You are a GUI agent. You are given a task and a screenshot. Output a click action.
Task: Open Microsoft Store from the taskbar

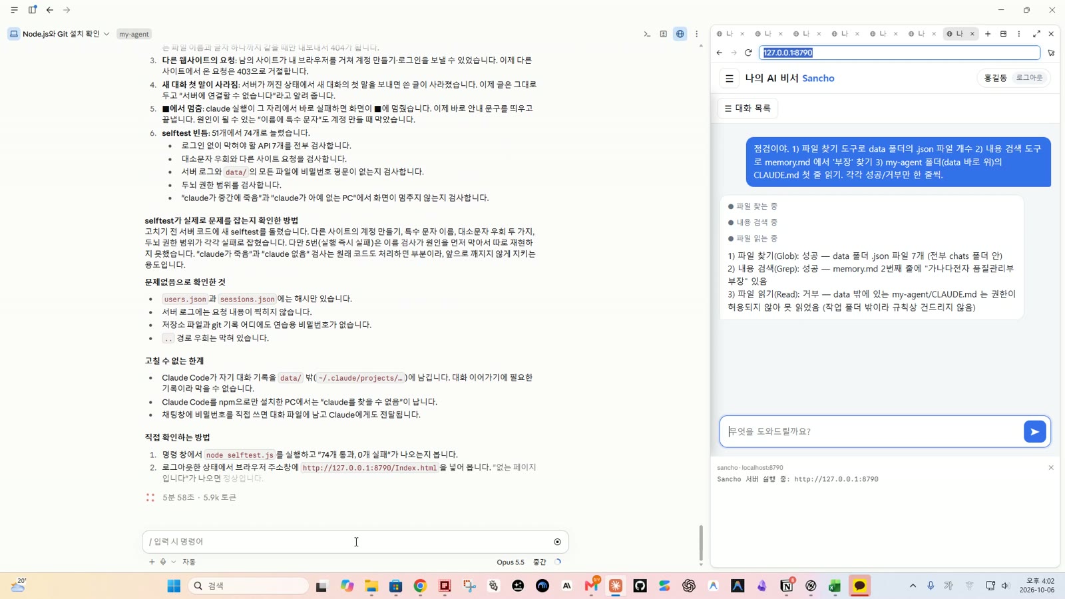coord(396,586)
